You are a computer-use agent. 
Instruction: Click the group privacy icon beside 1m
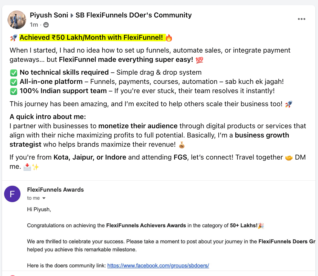46,25
